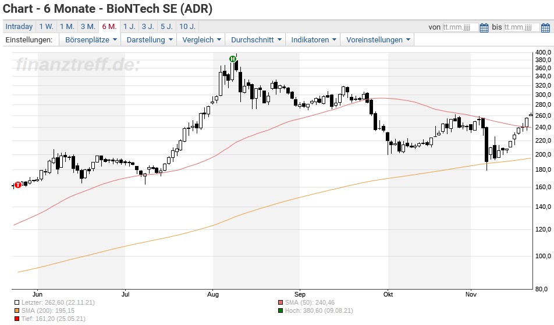This screenshot has height=325, width=554.
Task: Click the 'Jun' axis label
Action: 37,294
